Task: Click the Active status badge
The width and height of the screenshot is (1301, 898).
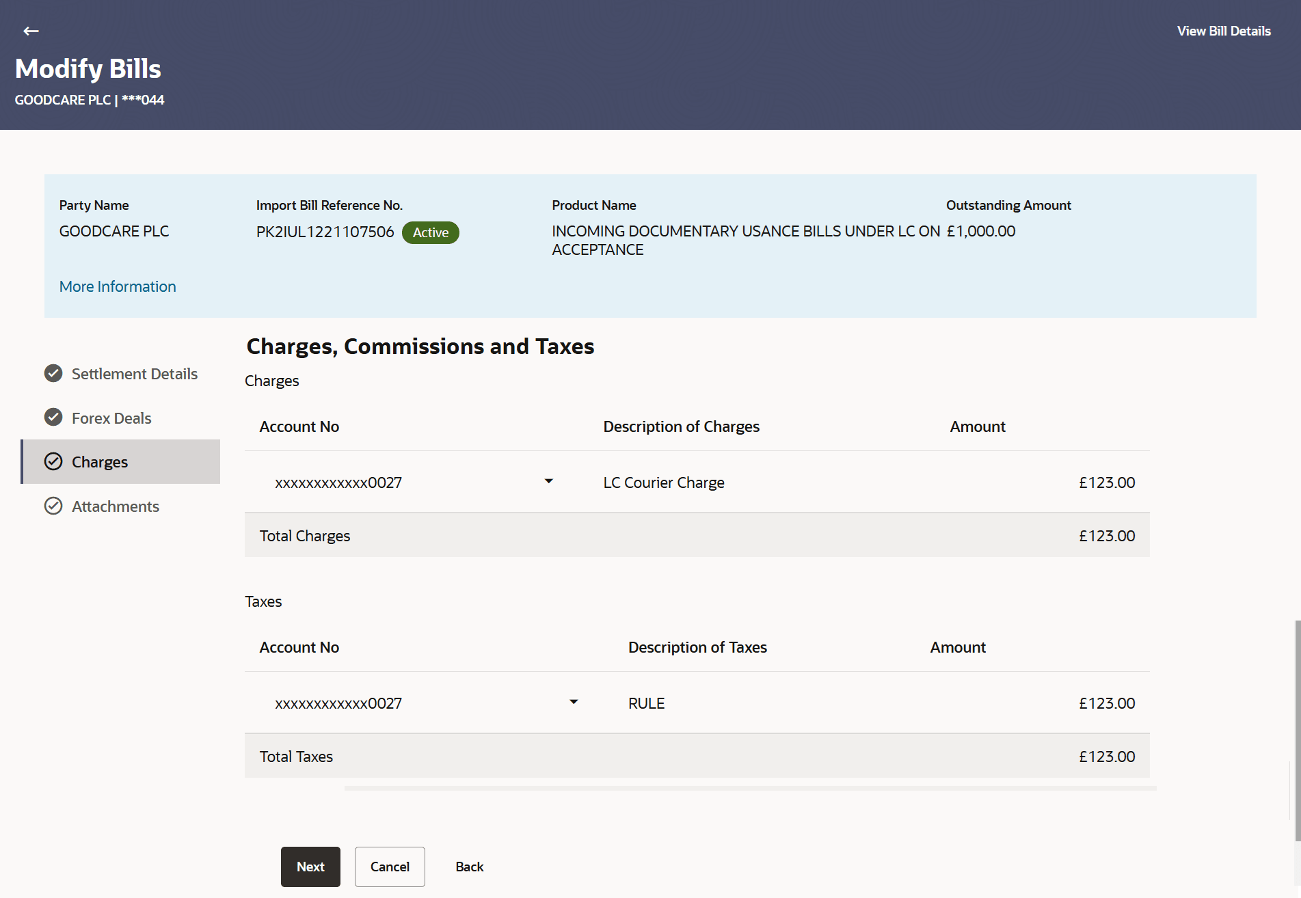Action: 430,232
